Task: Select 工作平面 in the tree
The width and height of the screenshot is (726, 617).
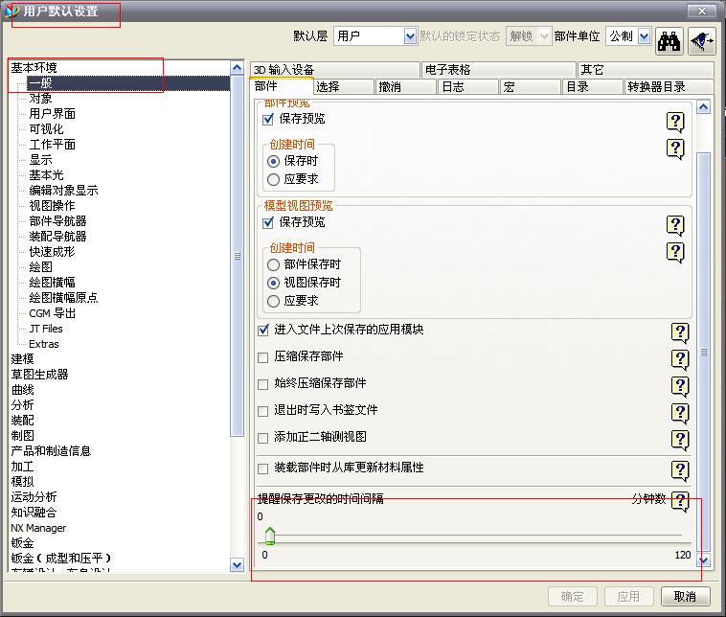Action: (52, 145)
